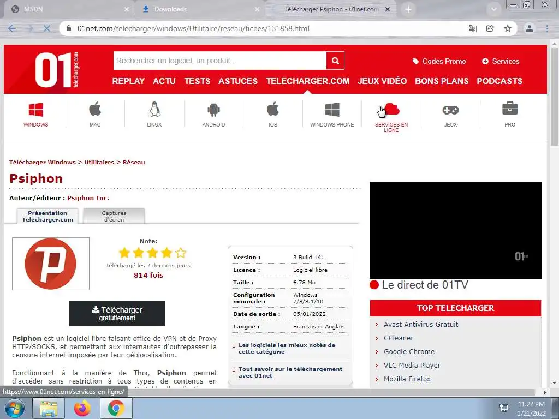Open the Android robot category icon
Image resolution: width=559 pixels, height=419 pixels.
(213, 110)
